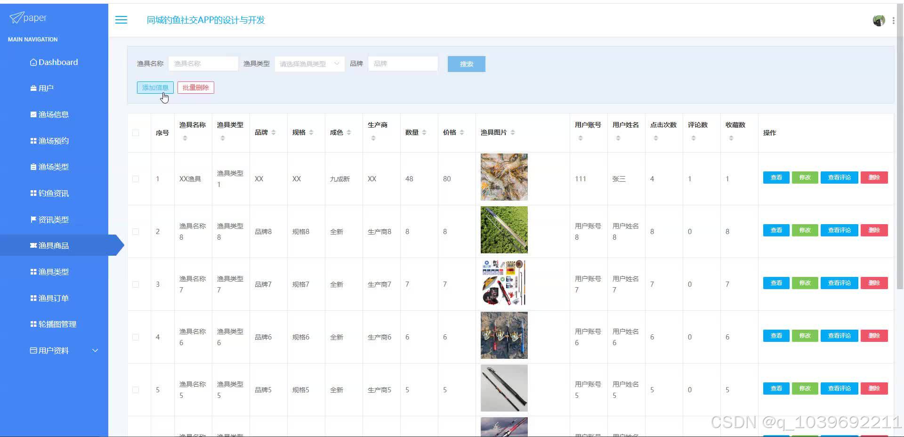Sort by 价格 column arrows
The image size is (904, 437).
(x=462, y=132)
